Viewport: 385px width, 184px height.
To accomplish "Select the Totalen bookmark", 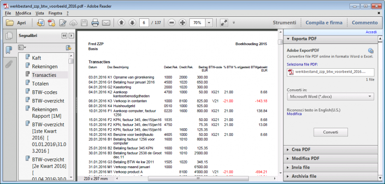I will coord(40,84).
